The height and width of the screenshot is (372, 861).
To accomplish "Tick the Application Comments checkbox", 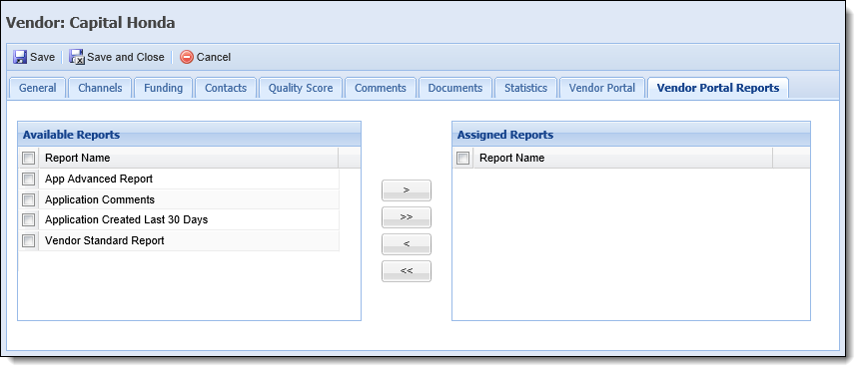I will 29,199.
